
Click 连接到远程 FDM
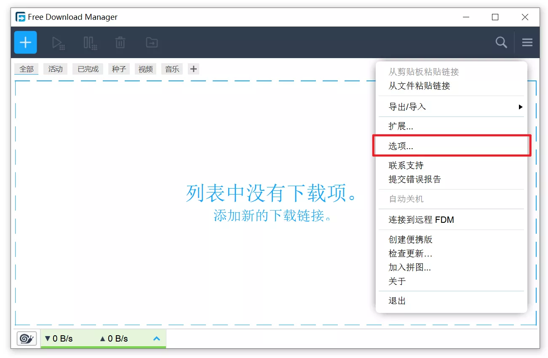coord(421,219)
